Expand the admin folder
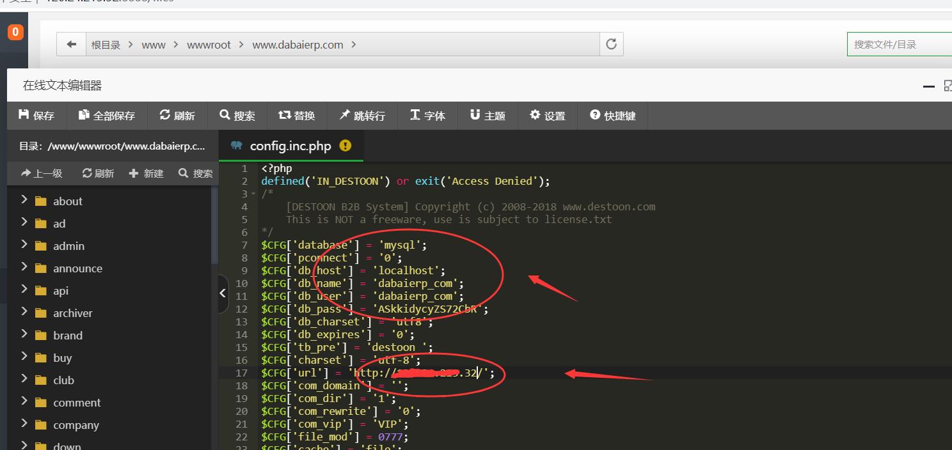952x450 pixels. [24, 245]
